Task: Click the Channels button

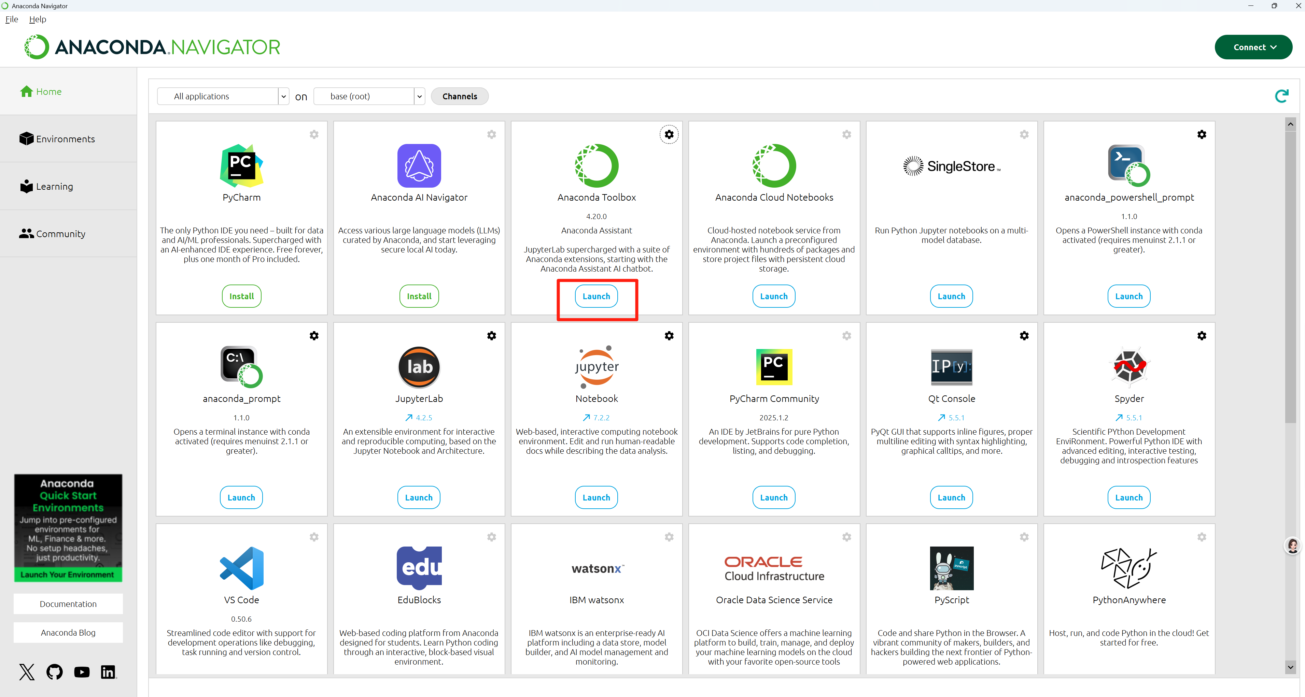Action: coord(460,96)
